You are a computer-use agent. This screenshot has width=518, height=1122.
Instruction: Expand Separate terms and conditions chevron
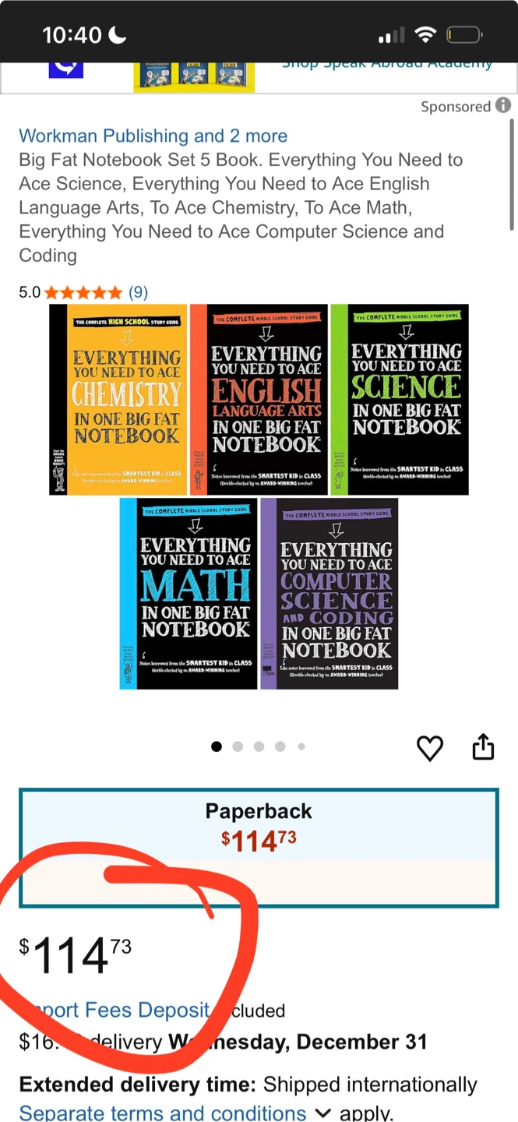click(322, 1113)
